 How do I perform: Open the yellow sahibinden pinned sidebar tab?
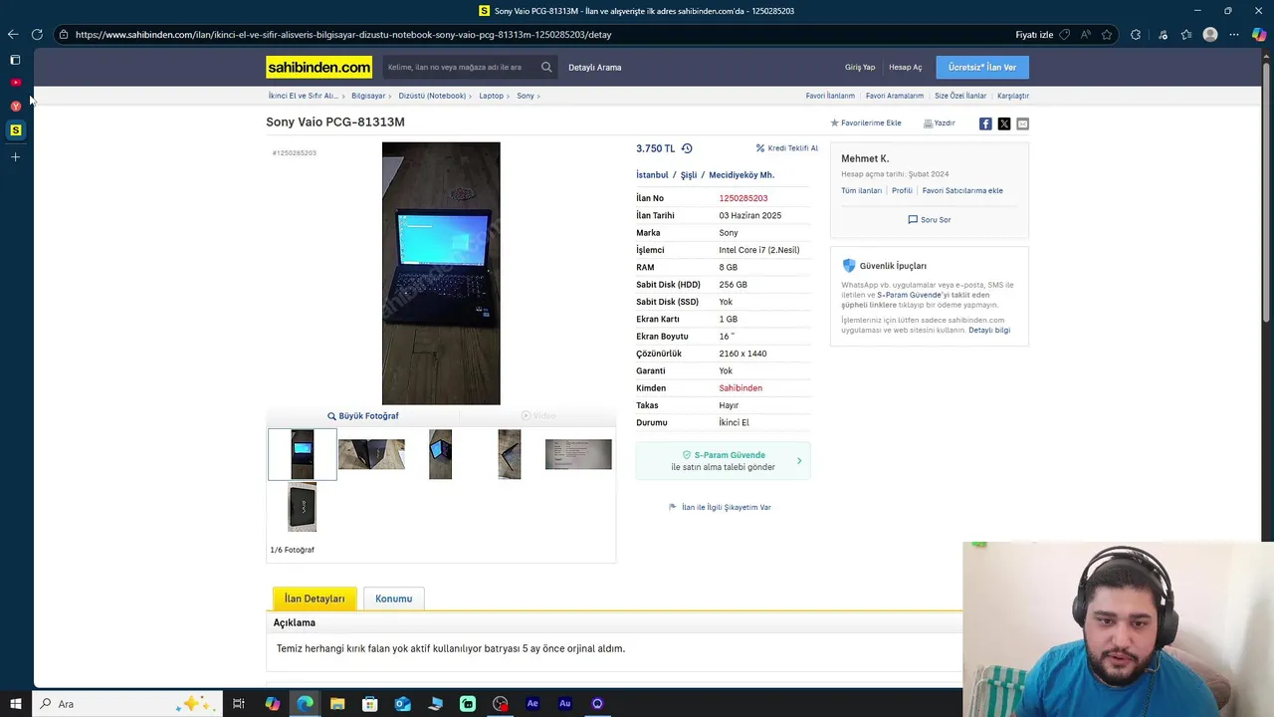tap(15, 130)
